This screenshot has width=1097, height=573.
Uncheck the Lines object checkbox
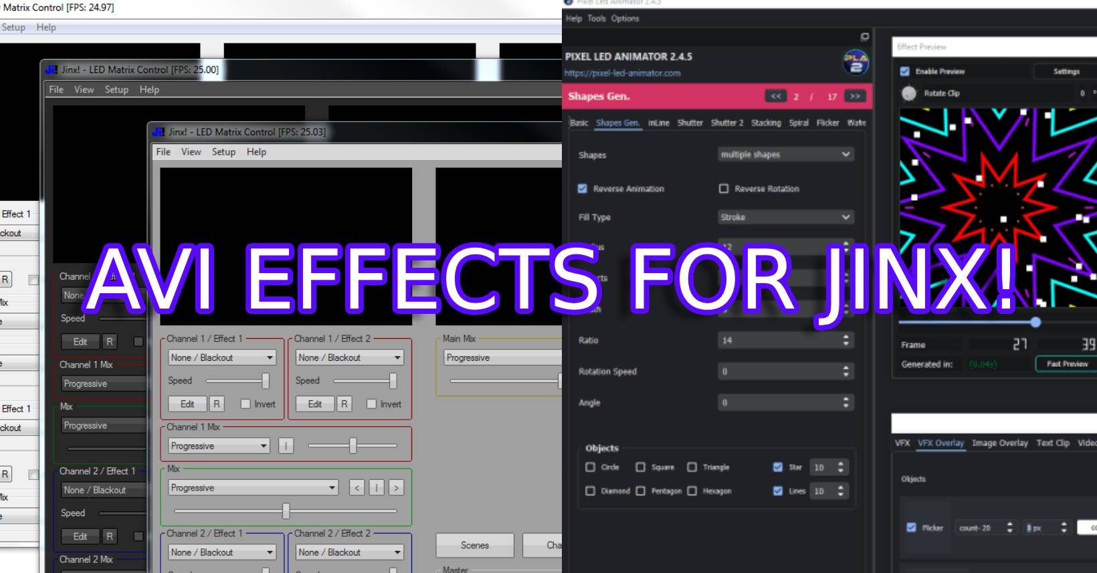(778, 491)
